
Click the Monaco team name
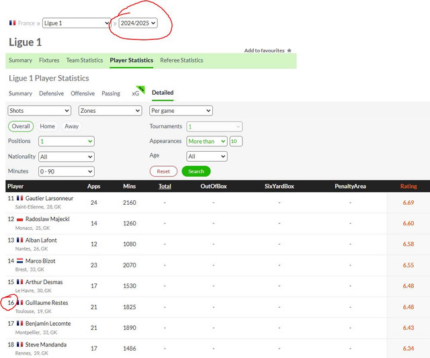(x=24, y=228)
